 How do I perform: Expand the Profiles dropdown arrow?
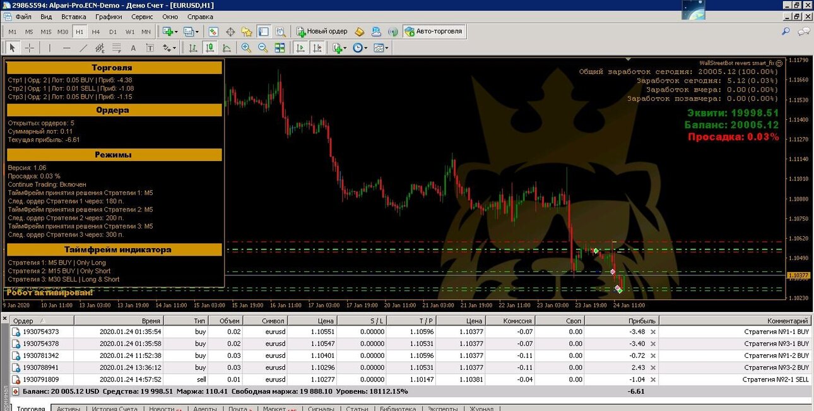197,31
